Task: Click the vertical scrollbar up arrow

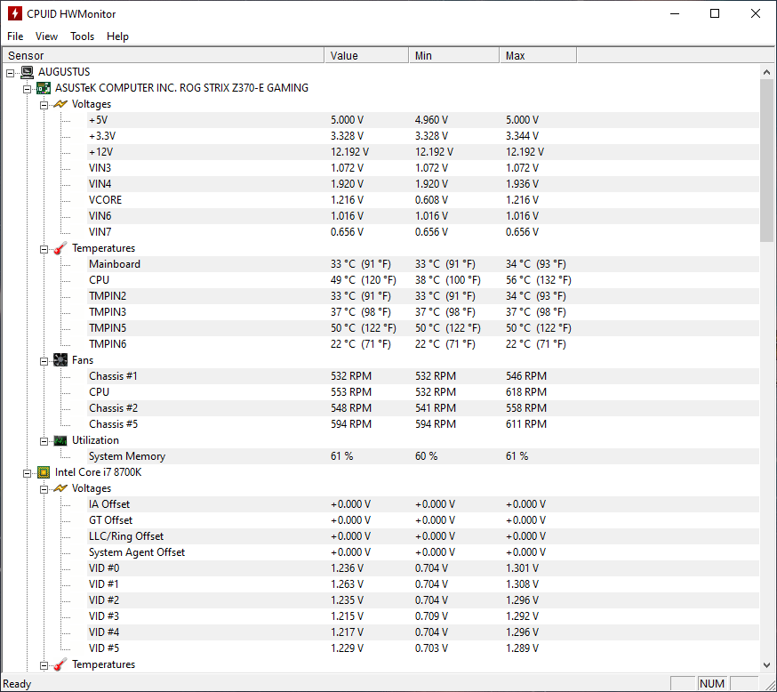Action: pyautogui.click(x=766, y=72)
